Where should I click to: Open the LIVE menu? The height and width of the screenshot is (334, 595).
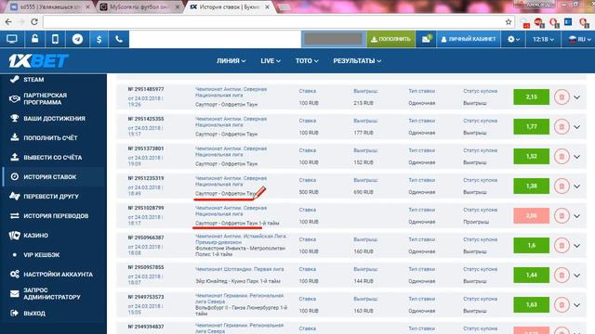tap(271, 60)
